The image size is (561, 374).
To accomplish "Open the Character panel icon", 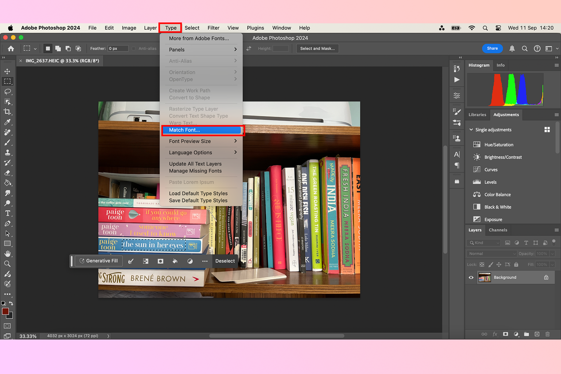I will point(457,154).
